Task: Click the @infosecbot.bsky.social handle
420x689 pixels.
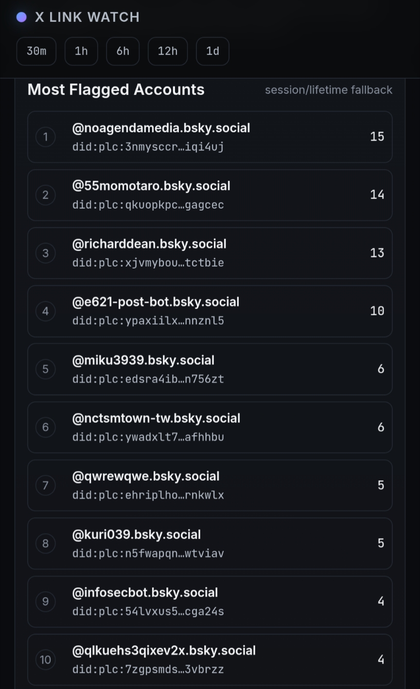Action: [x=145, y=592]
